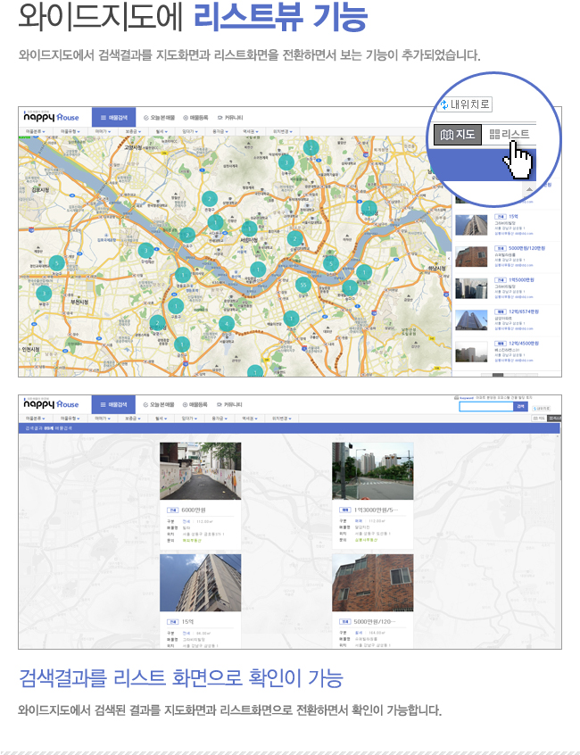580x755 pixels.
Task: Expand 보증금 filter in the map view
Action: tap(133, 131)
